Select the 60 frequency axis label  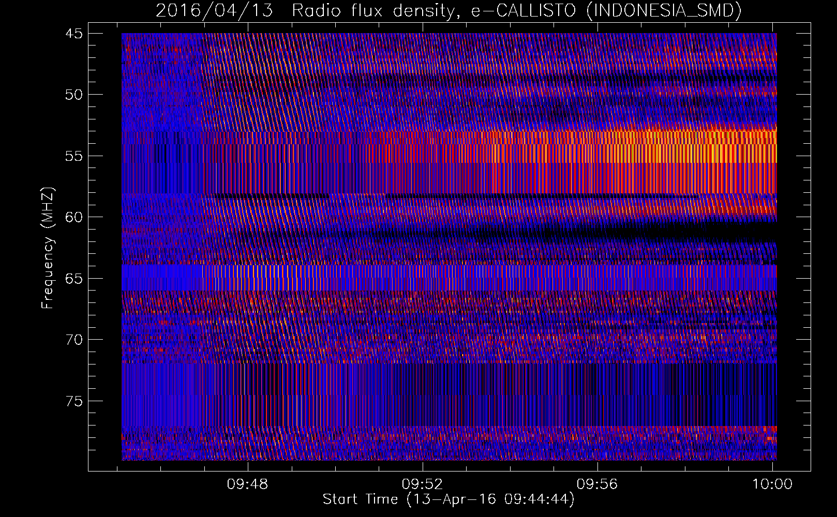73,217
